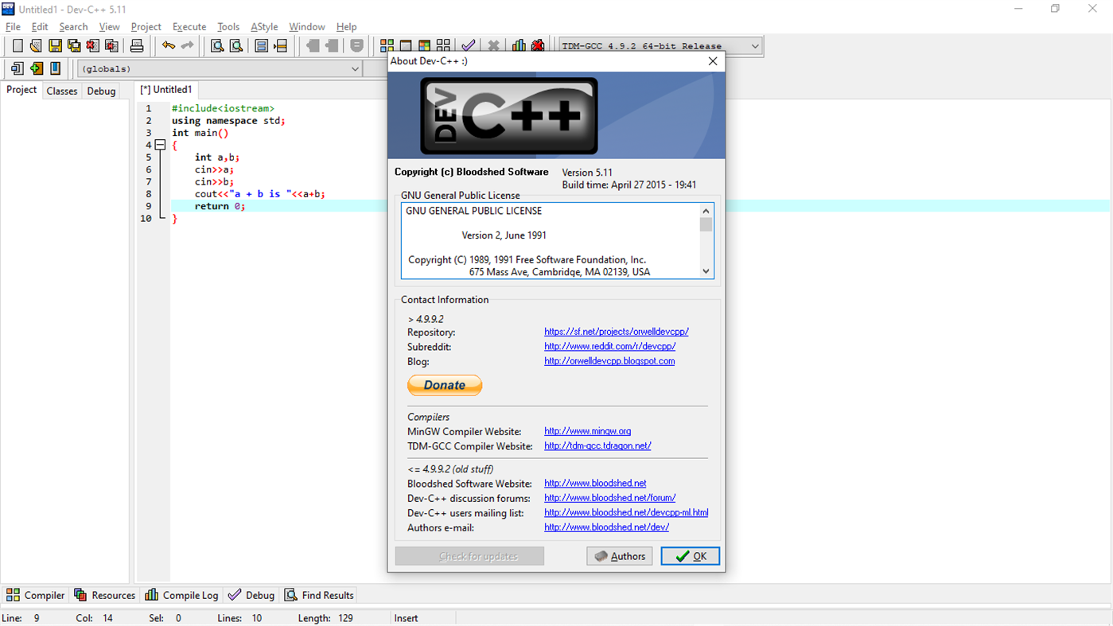Click the license scrollbar up arrow
1113x626 pixels.
pyautogui.click(x=706, y=211)
